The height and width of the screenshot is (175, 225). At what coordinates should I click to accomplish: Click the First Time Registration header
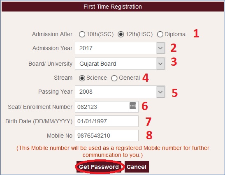click(x=113, y=7)
